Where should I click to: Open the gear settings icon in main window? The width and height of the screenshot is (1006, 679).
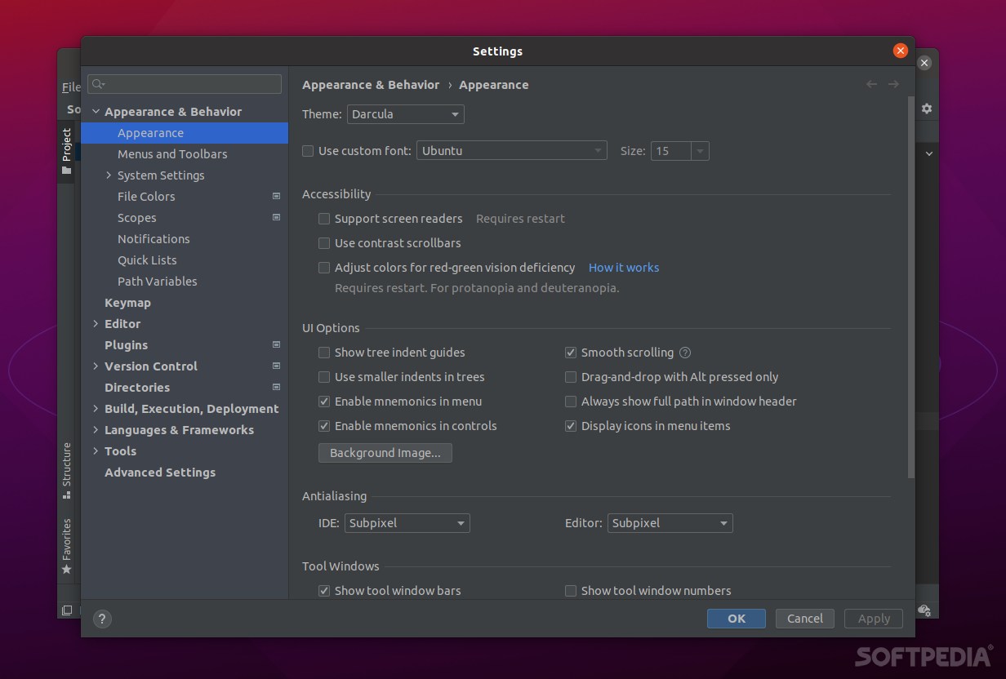[927, 109]
